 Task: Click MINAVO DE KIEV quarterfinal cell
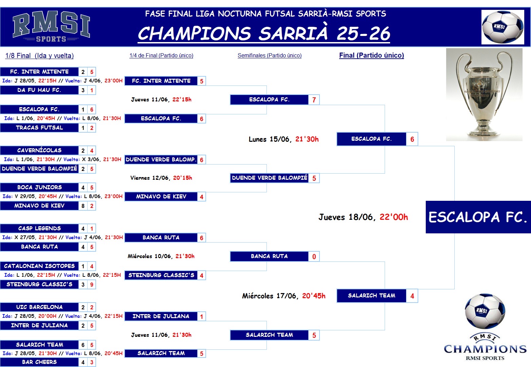tap(161, 196)
